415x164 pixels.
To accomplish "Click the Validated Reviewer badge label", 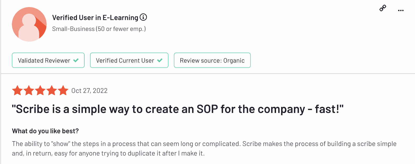I will coord(44,61).
